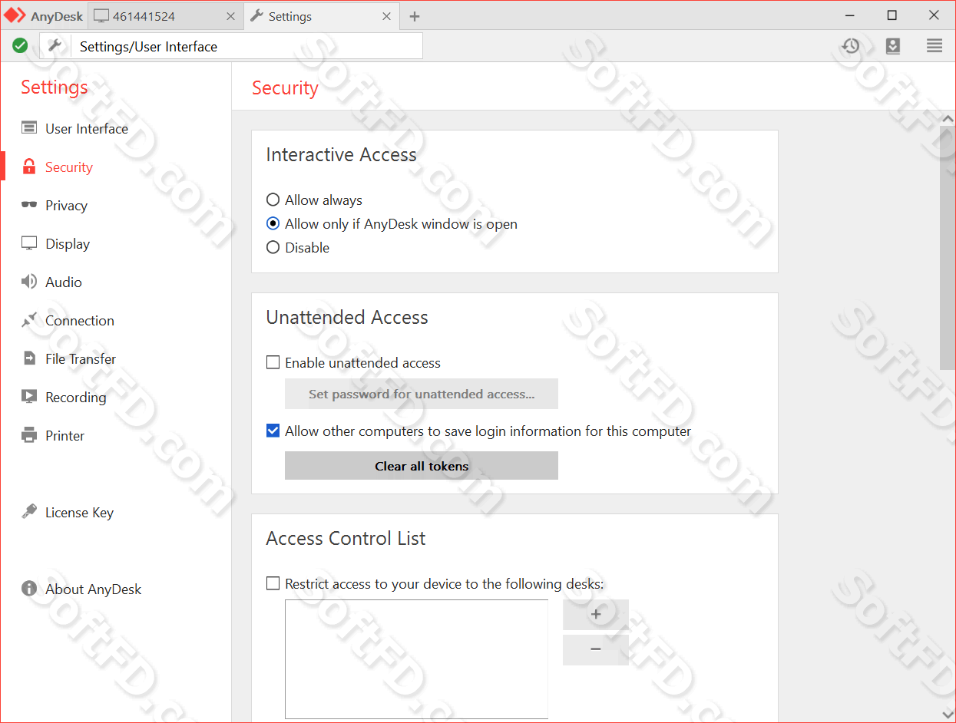Viewport: 956px width, 723px height.
Task: Click the About AnyDesk info icon
Action: click(29, 589)
